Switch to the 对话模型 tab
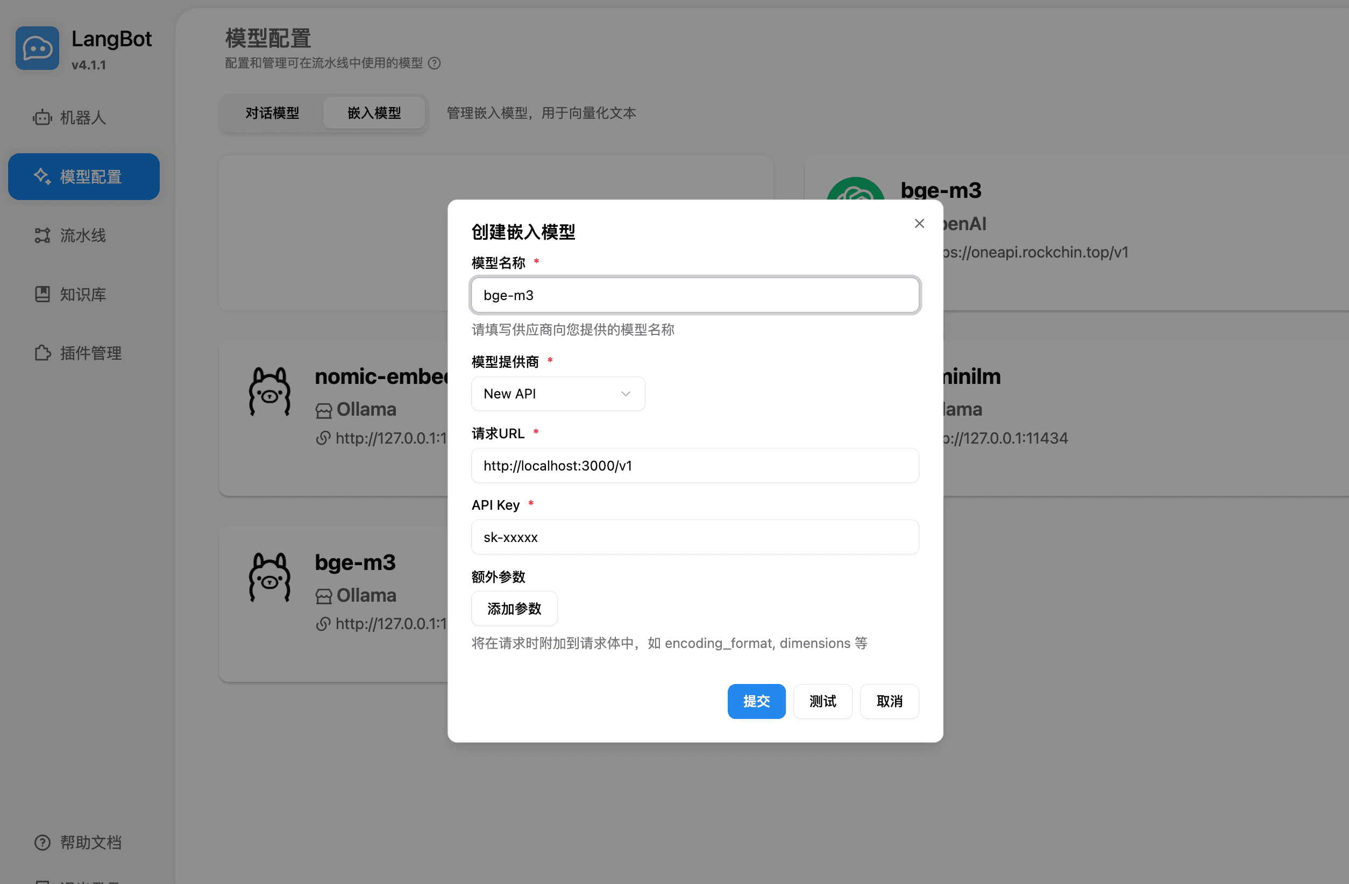Viewport: 1349px width, 884px height. pyautogui.click(x=272, y=113)
